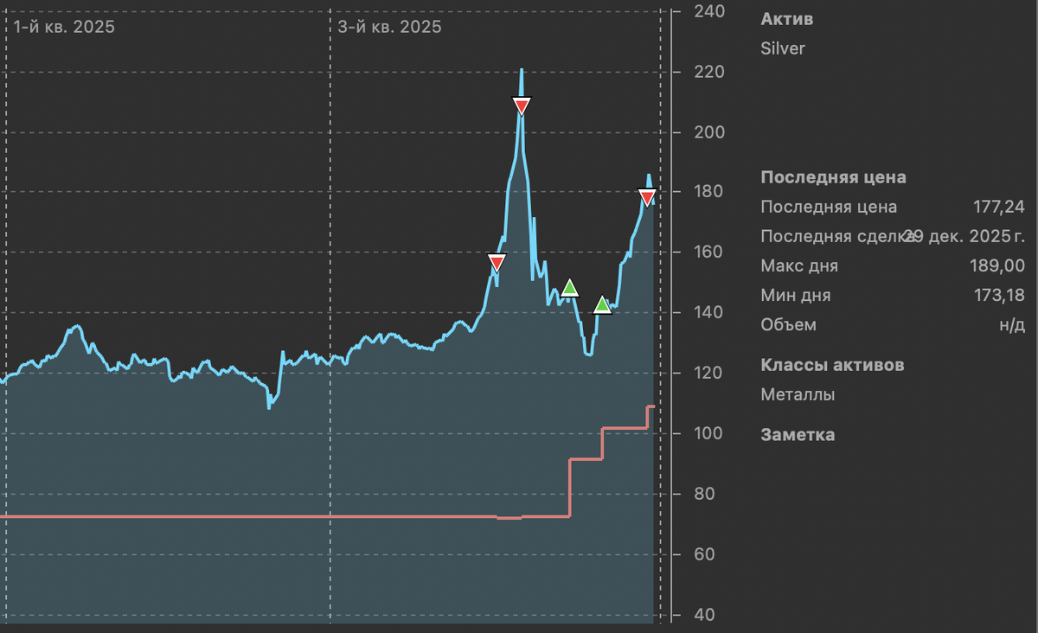Click the date '29 дек. 2025 г.'
Image resolution: width=1038 pixels, height=633 pixels.
pyautogui.click(x=964, y=236)
